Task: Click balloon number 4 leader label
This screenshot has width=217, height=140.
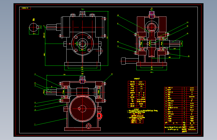Action: pos(35,102)
